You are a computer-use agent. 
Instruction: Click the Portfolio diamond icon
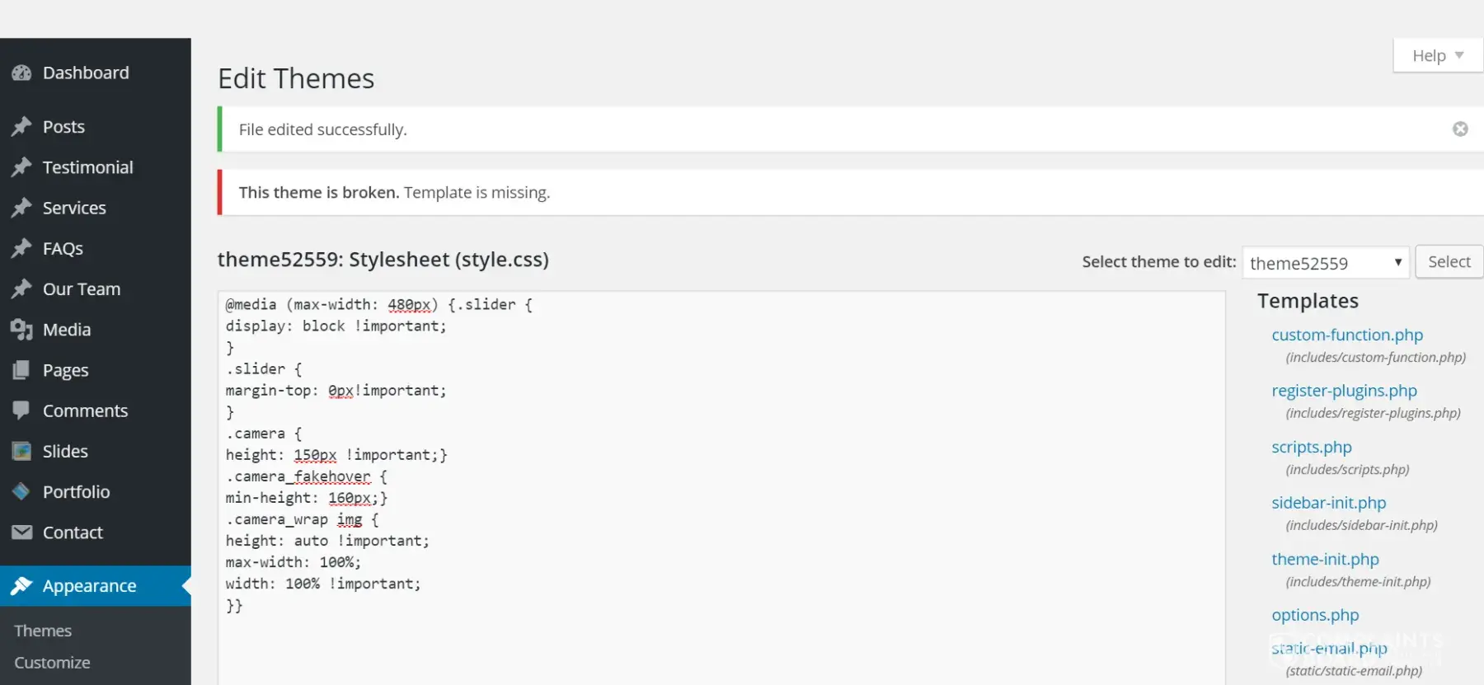[21, 491]
